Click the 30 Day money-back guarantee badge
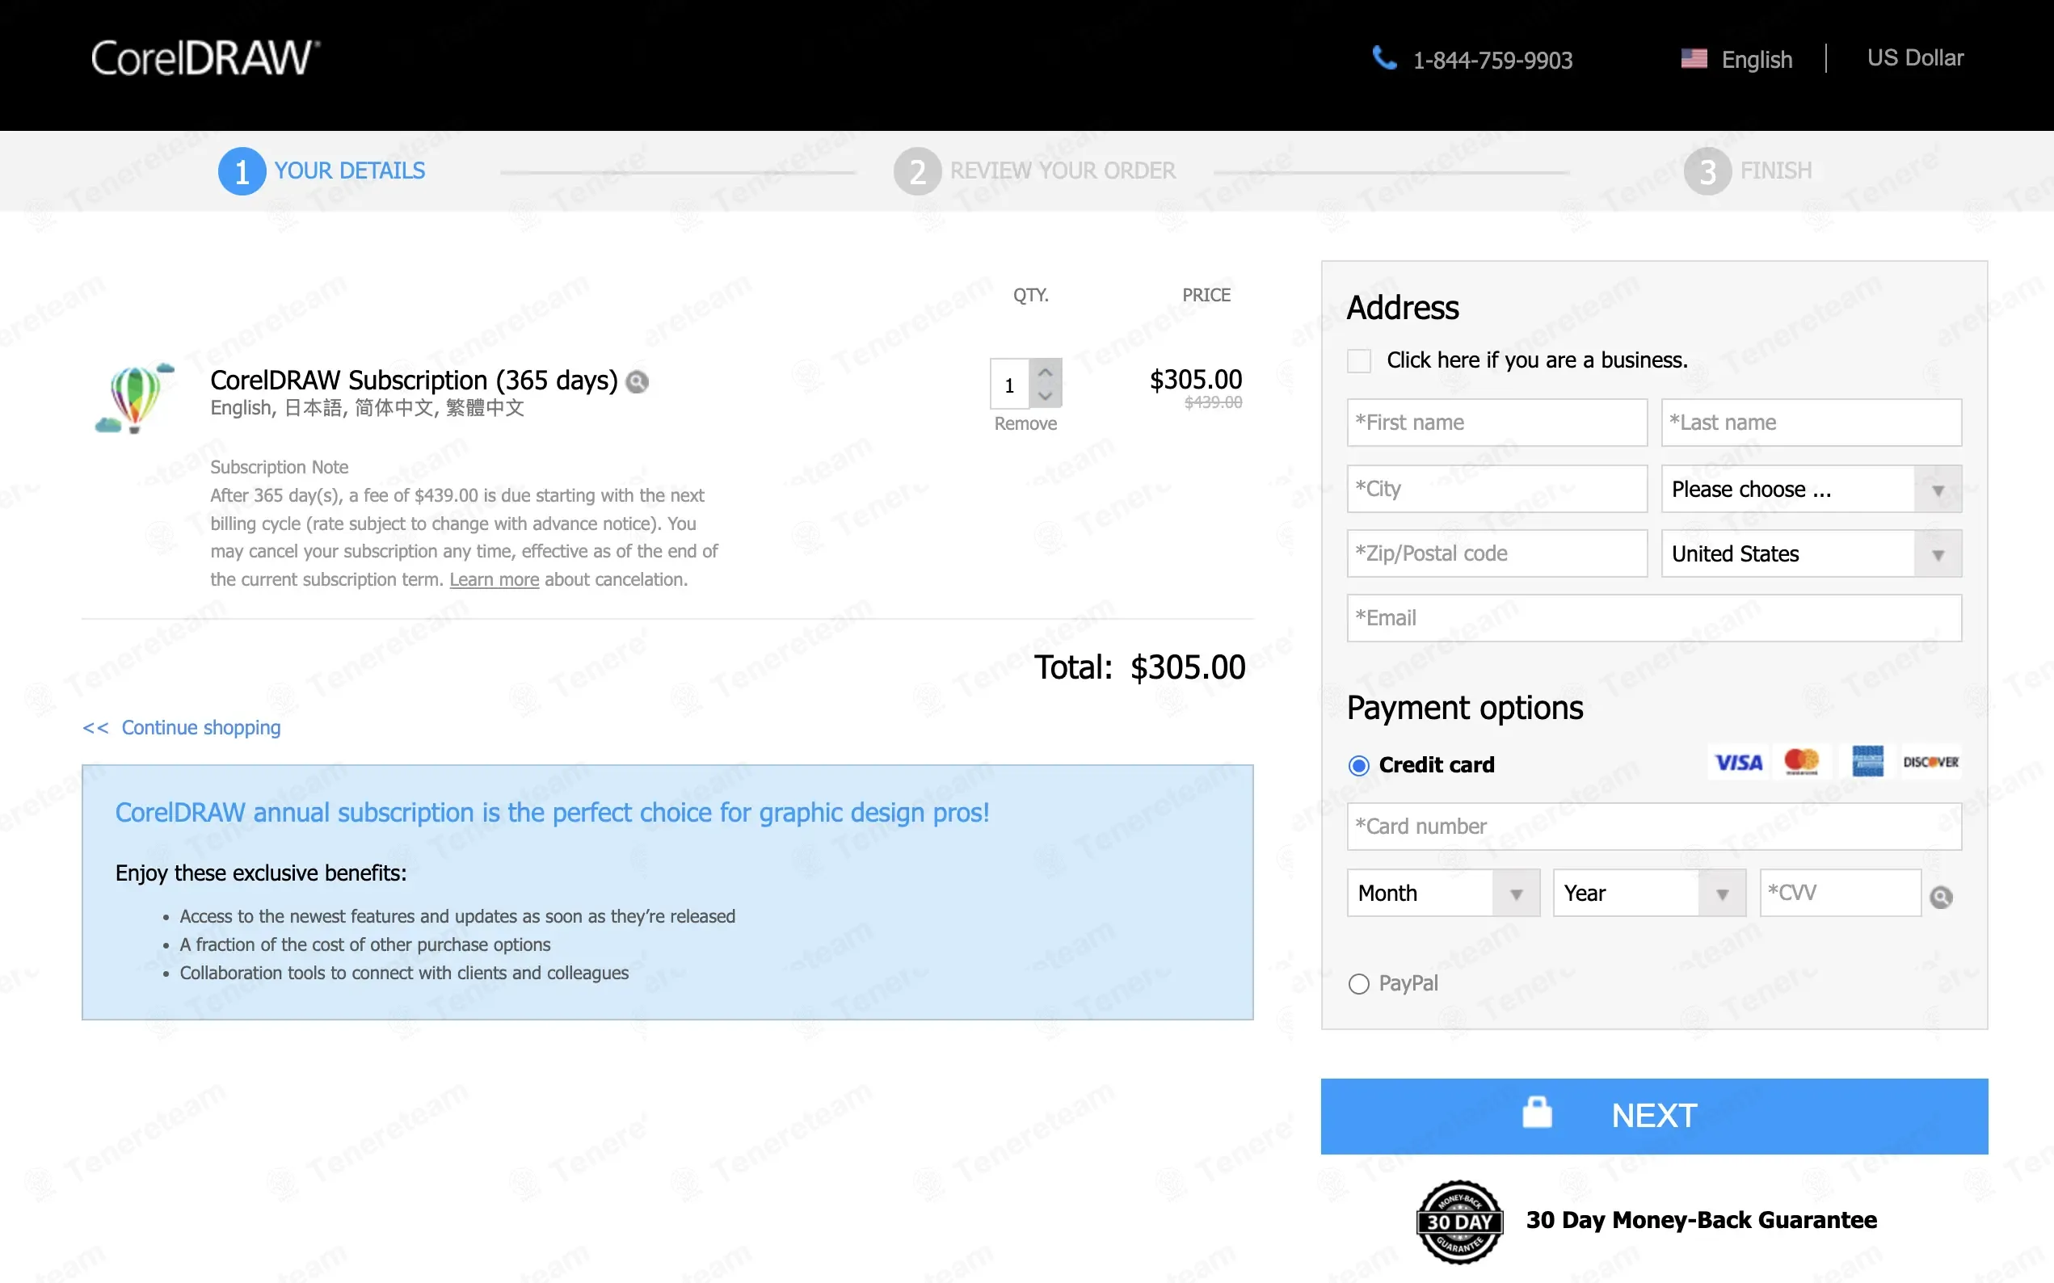 (x=1458, y=1221)
